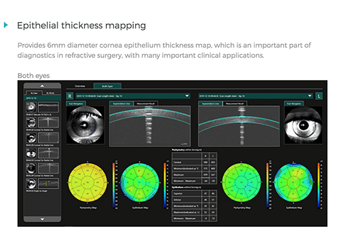Select fourth scan's B-scan thumbnail in list
The image size is (341, 252).
[48, 153]
